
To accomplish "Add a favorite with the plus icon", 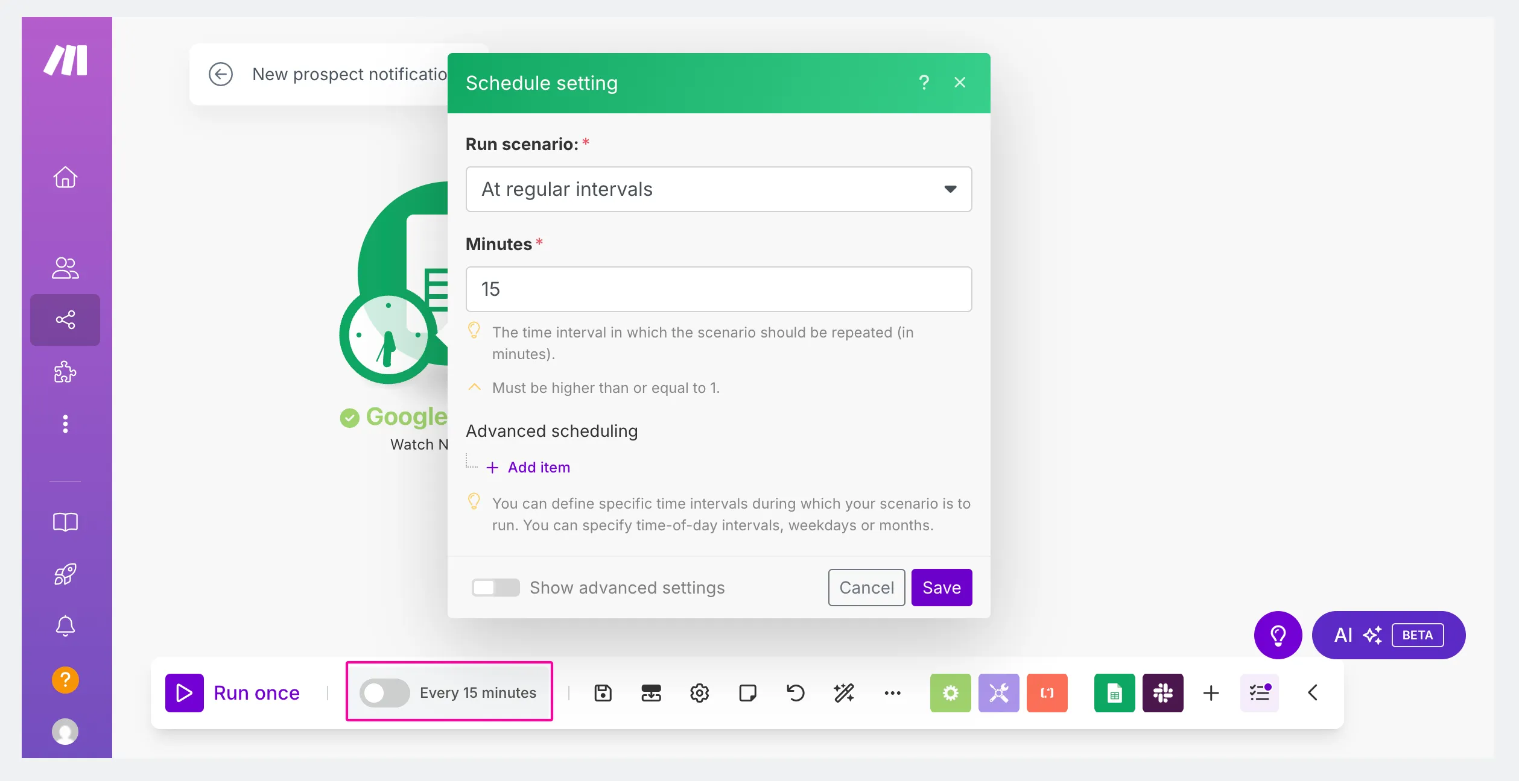I will pyautogui.click(x=1211, y=693).
